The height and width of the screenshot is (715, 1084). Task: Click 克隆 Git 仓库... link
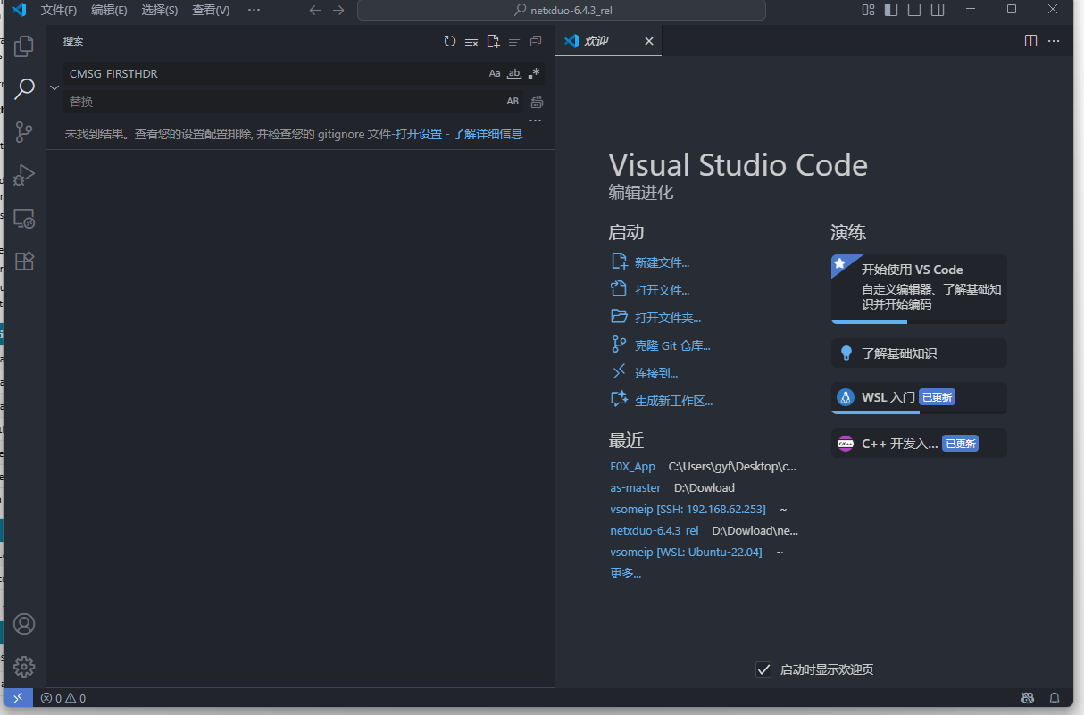pyautogui.click(x=672, y=345)
